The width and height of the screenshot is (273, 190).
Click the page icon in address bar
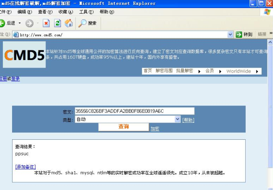click(x=16, y=35)
